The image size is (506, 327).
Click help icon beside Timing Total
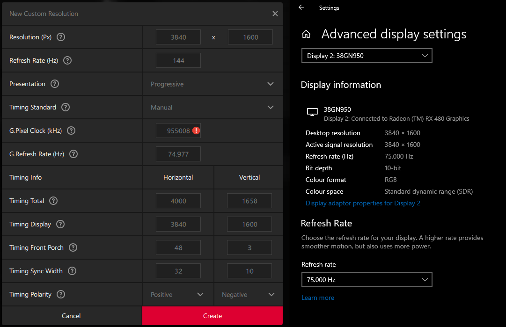[53, 201]
